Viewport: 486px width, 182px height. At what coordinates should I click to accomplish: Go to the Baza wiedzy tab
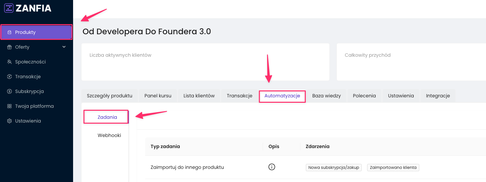click(x=326, y=96)
